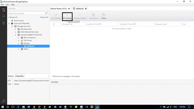
Task: Switch to Release Notes: 0.8.12 tab
Action: click(x=58, y=9)
